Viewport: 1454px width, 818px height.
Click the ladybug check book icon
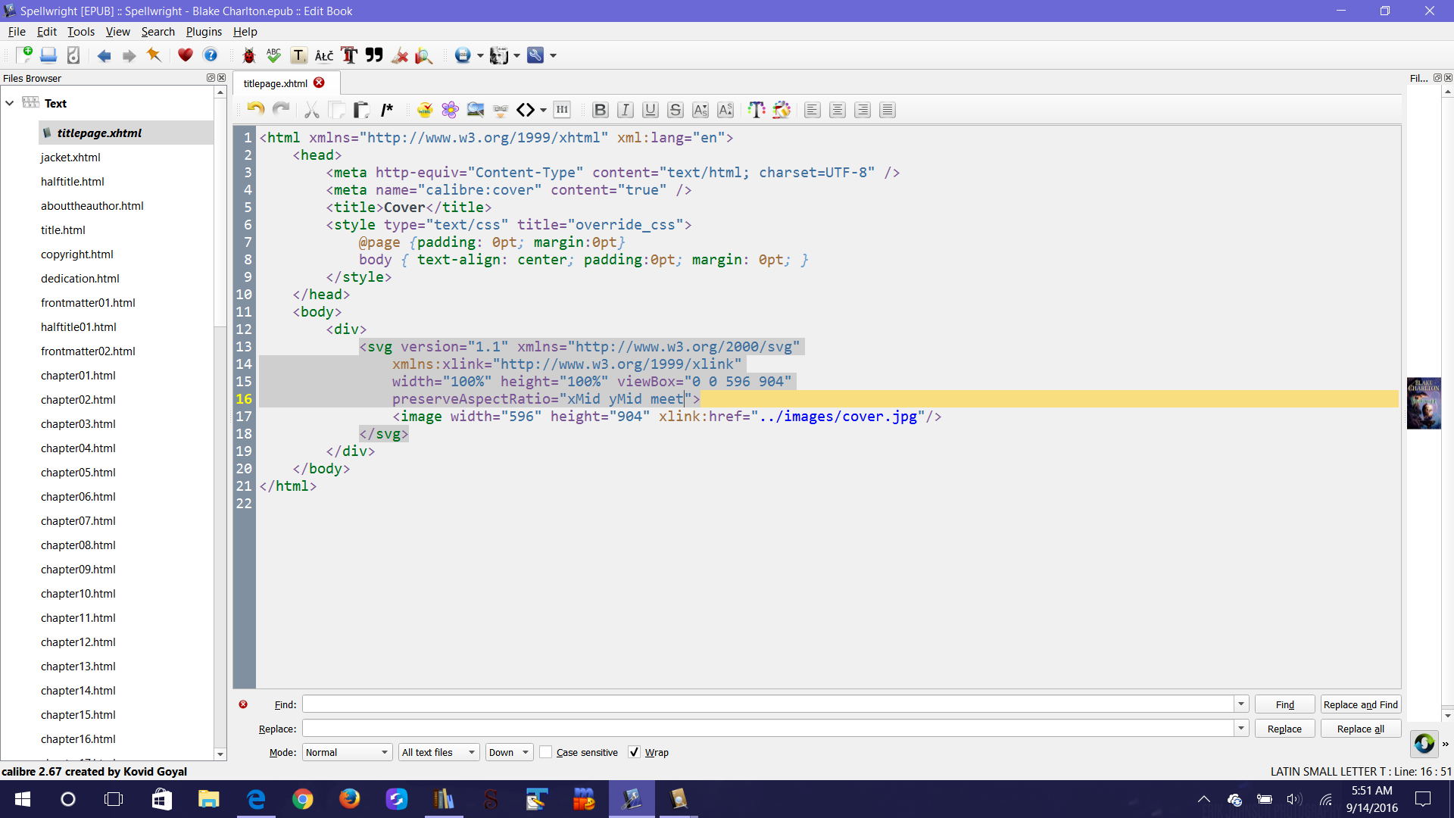coord(248,55)
